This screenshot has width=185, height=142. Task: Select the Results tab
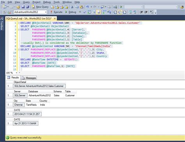coord(13,77)
